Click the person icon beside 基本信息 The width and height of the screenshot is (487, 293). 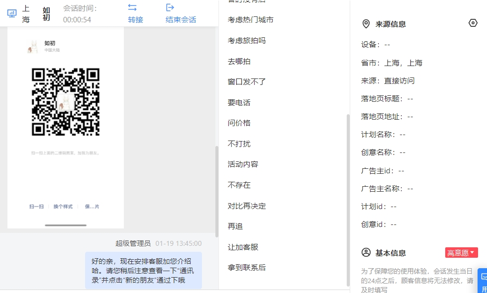(x=366, y=252)
